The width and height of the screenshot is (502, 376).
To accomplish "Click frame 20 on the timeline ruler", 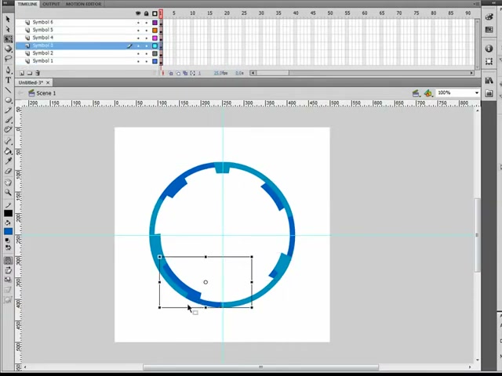I will pyautogui.click(x=227, y=13).
